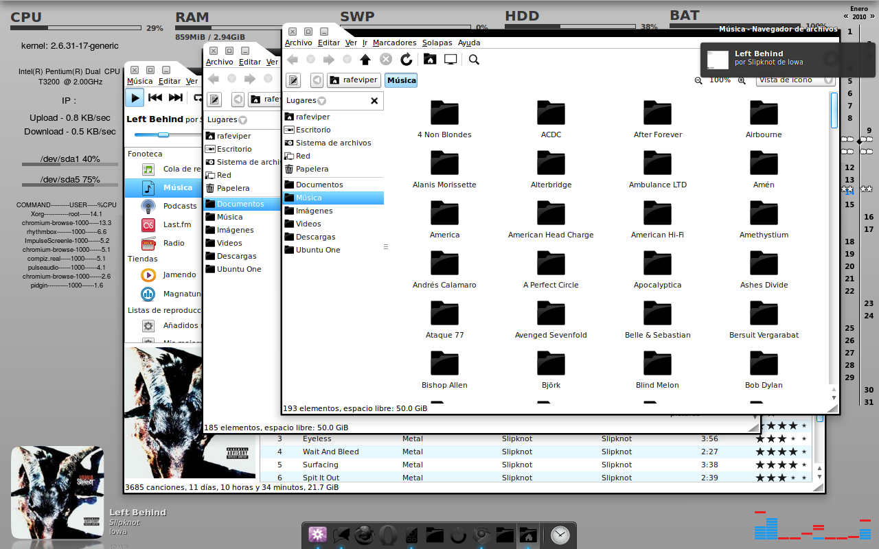This screenshot has height=549, width=879.
Task: Click the computer icon in Música toolbar
Action: click(450, 60)
